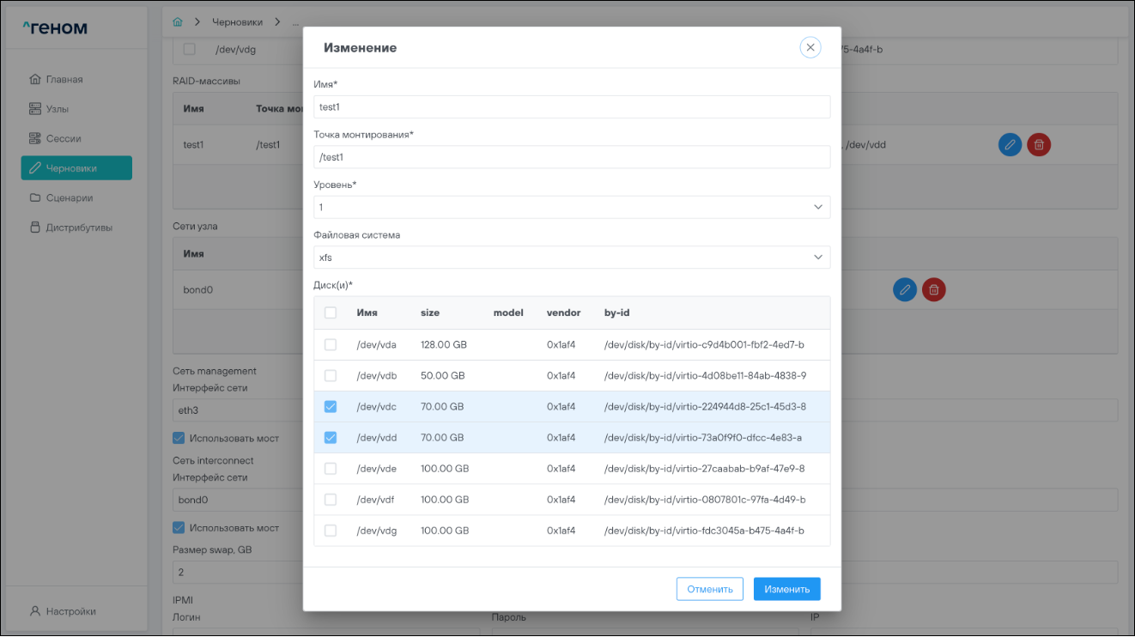Select the /dev/vda disk checkbox
Screen dimensions: 1135x637
(331, 345)
